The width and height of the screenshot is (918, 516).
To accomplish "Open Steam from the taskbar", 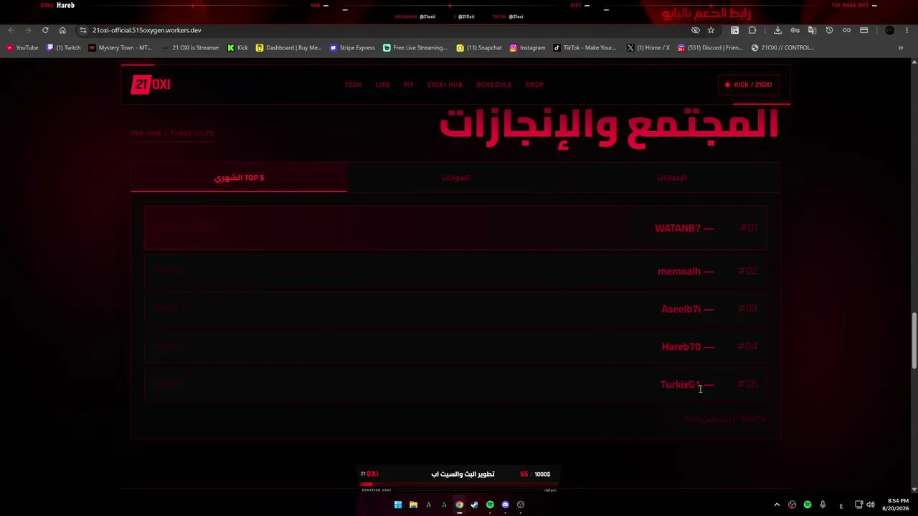I will 474,505.
